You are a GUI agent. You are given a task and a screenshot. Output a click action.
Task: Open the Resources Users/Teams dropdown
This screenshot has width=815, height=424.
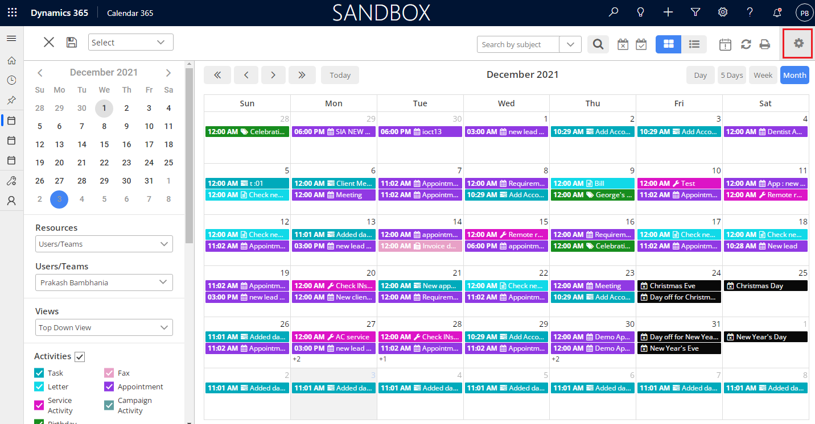point(104,244)
